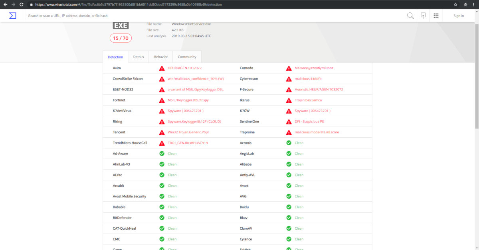Open the apps grid menu icon
The height and width of the screenshot is (250, 479).
pos(436,16)
